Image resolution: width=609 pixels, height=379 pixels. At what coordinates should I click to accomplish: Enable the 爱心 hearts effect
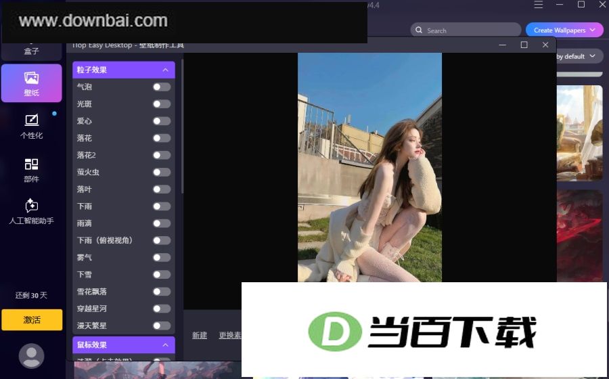click(x=162, y=121)
